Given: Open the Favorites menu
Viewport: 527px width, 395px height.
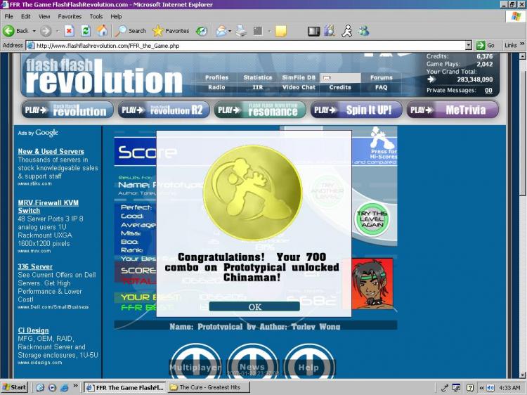Looking at the screenshot, I should (70, 16).
